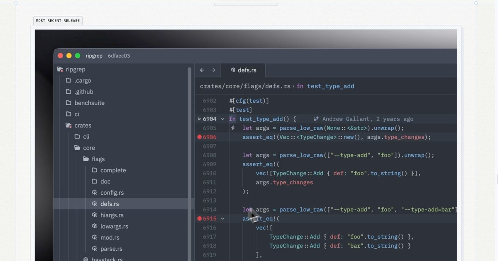
Task: Click type_changes on line 6911
Action: 293,182
